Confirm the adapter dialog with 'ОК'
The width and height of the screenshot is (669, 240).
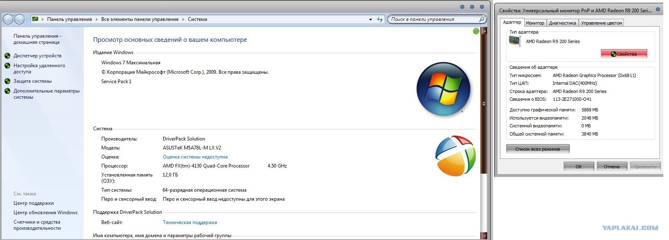pyautogui.click(x=579, y=166)
